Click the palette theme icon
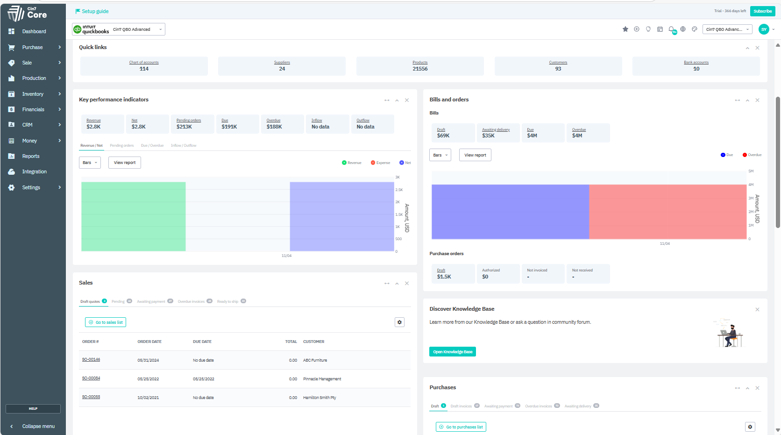Screen dimensions: 781x435 695,29
